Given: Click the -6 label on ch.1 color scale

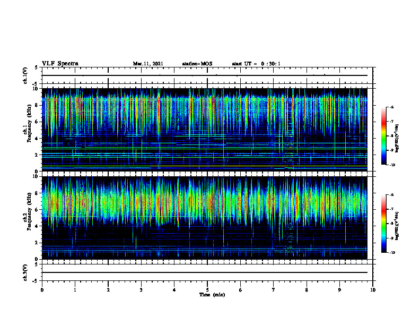Looking at the screenshot, I should (391, 107).
